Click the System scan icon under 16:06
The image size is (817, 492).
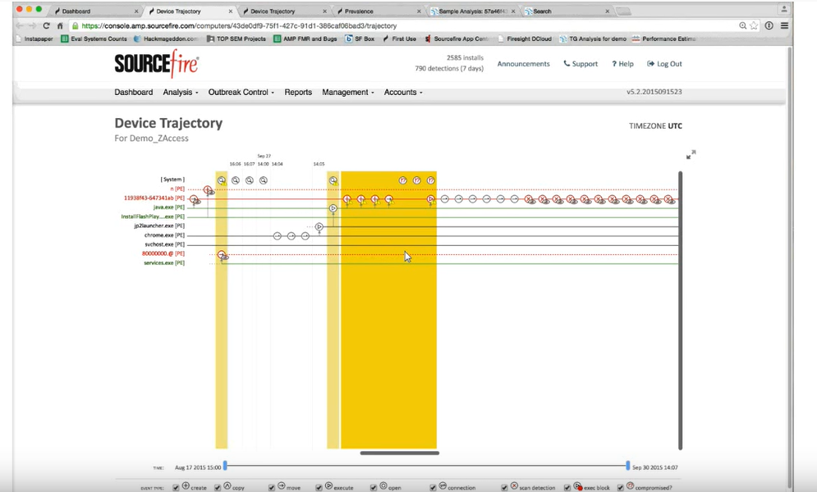236,180
